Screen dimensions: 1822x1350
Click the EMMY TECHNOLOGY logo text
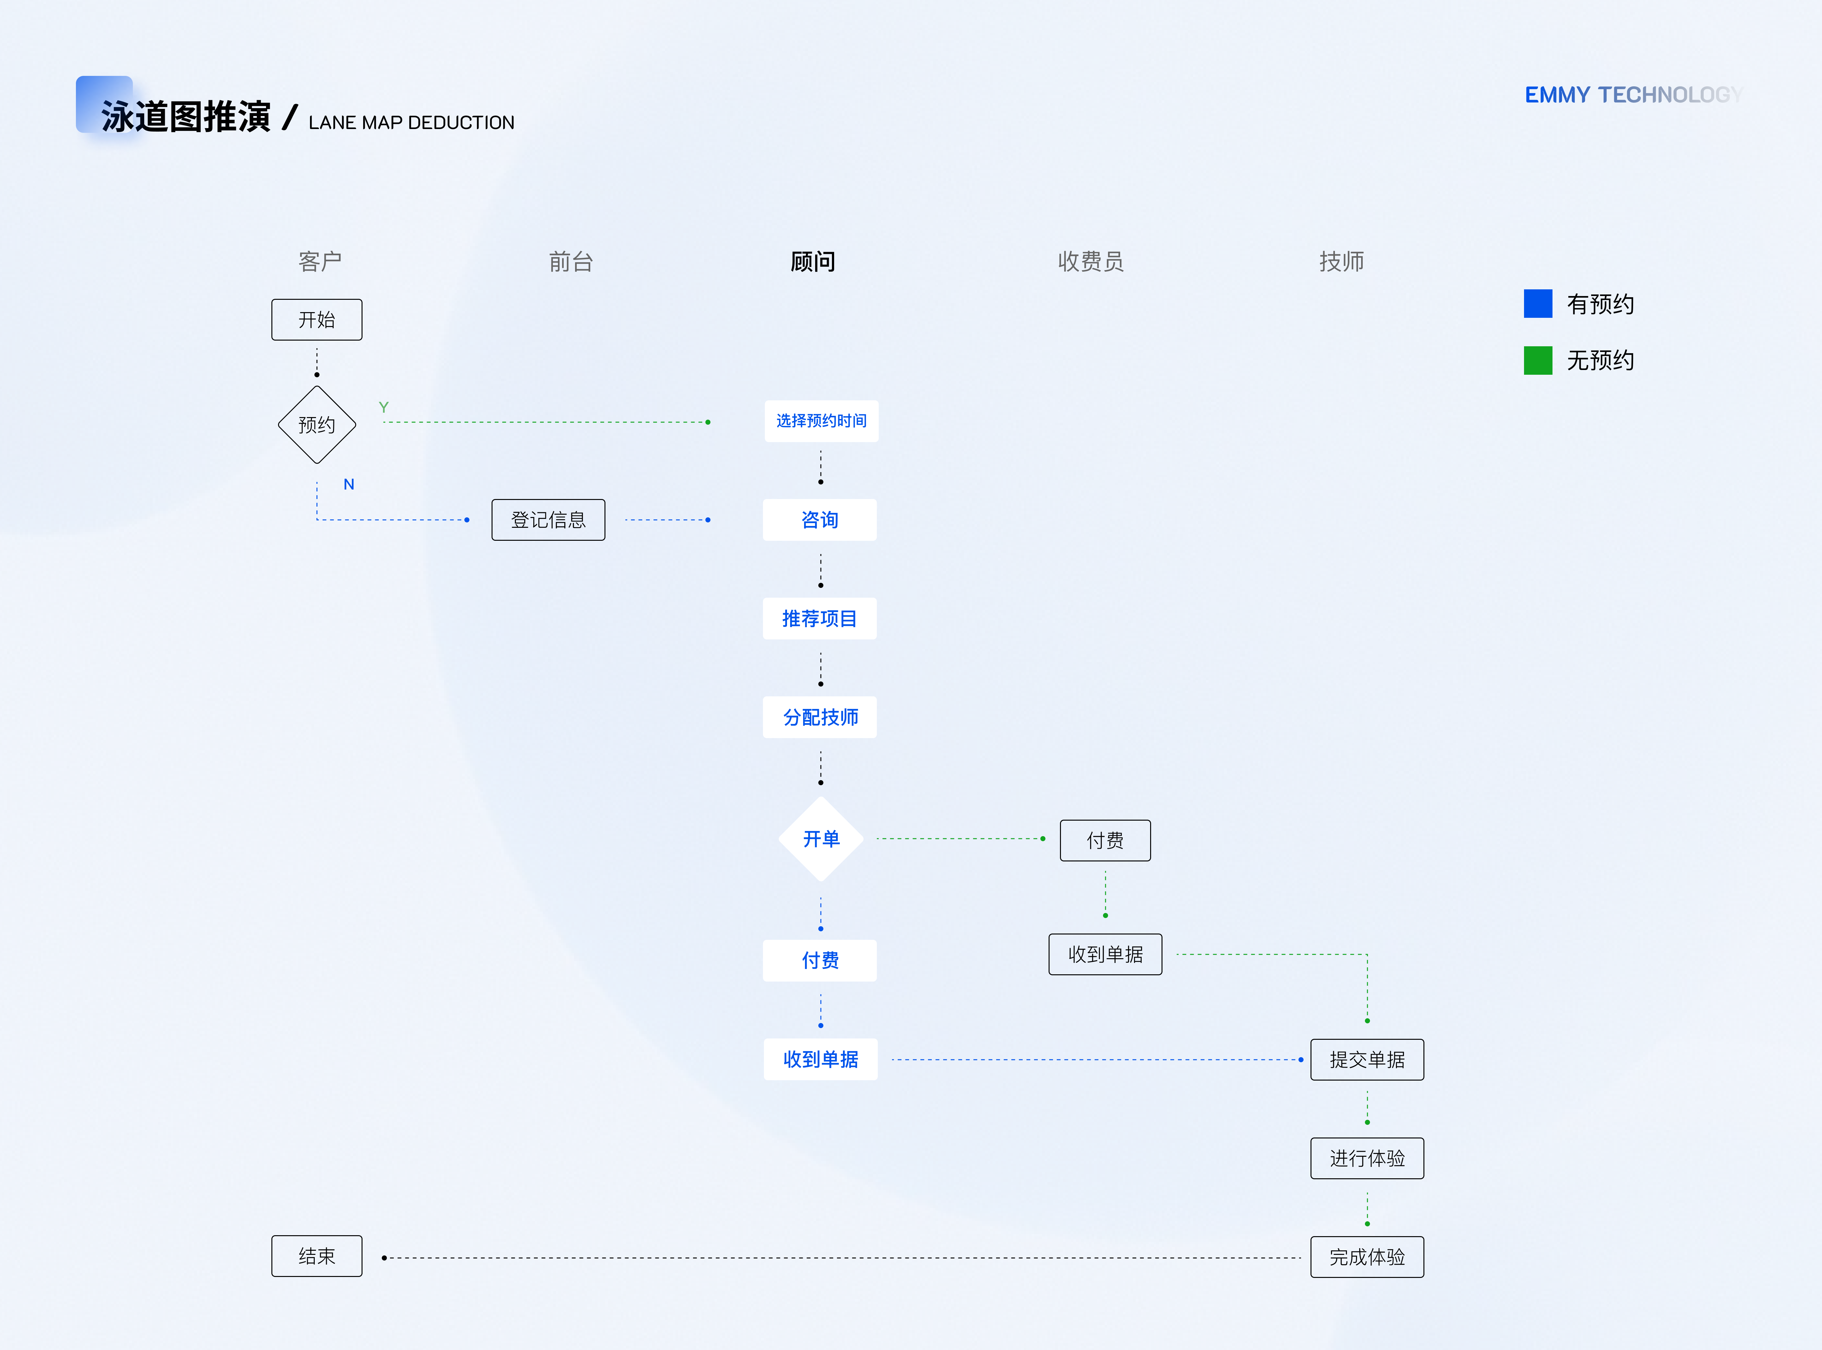point(1634,95)
